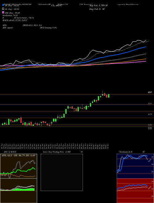Click the ADX: 62.5 +DY: 36.79 -DY: 8.49 readout
Image resolution: width=154 pixels, height=203 pixels.
tap(18, 156)
